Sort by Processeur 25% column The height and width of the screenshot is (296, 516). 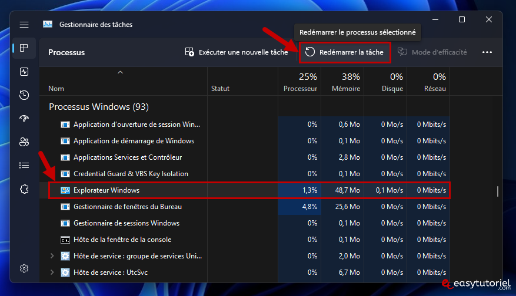(x=300, y=82)
